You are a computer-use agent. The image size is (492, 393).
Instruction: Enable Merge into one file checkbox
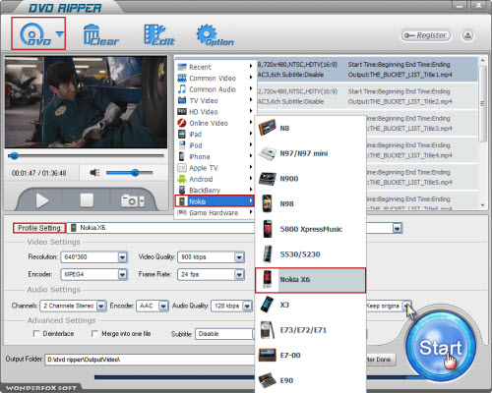tap(94, 333)
